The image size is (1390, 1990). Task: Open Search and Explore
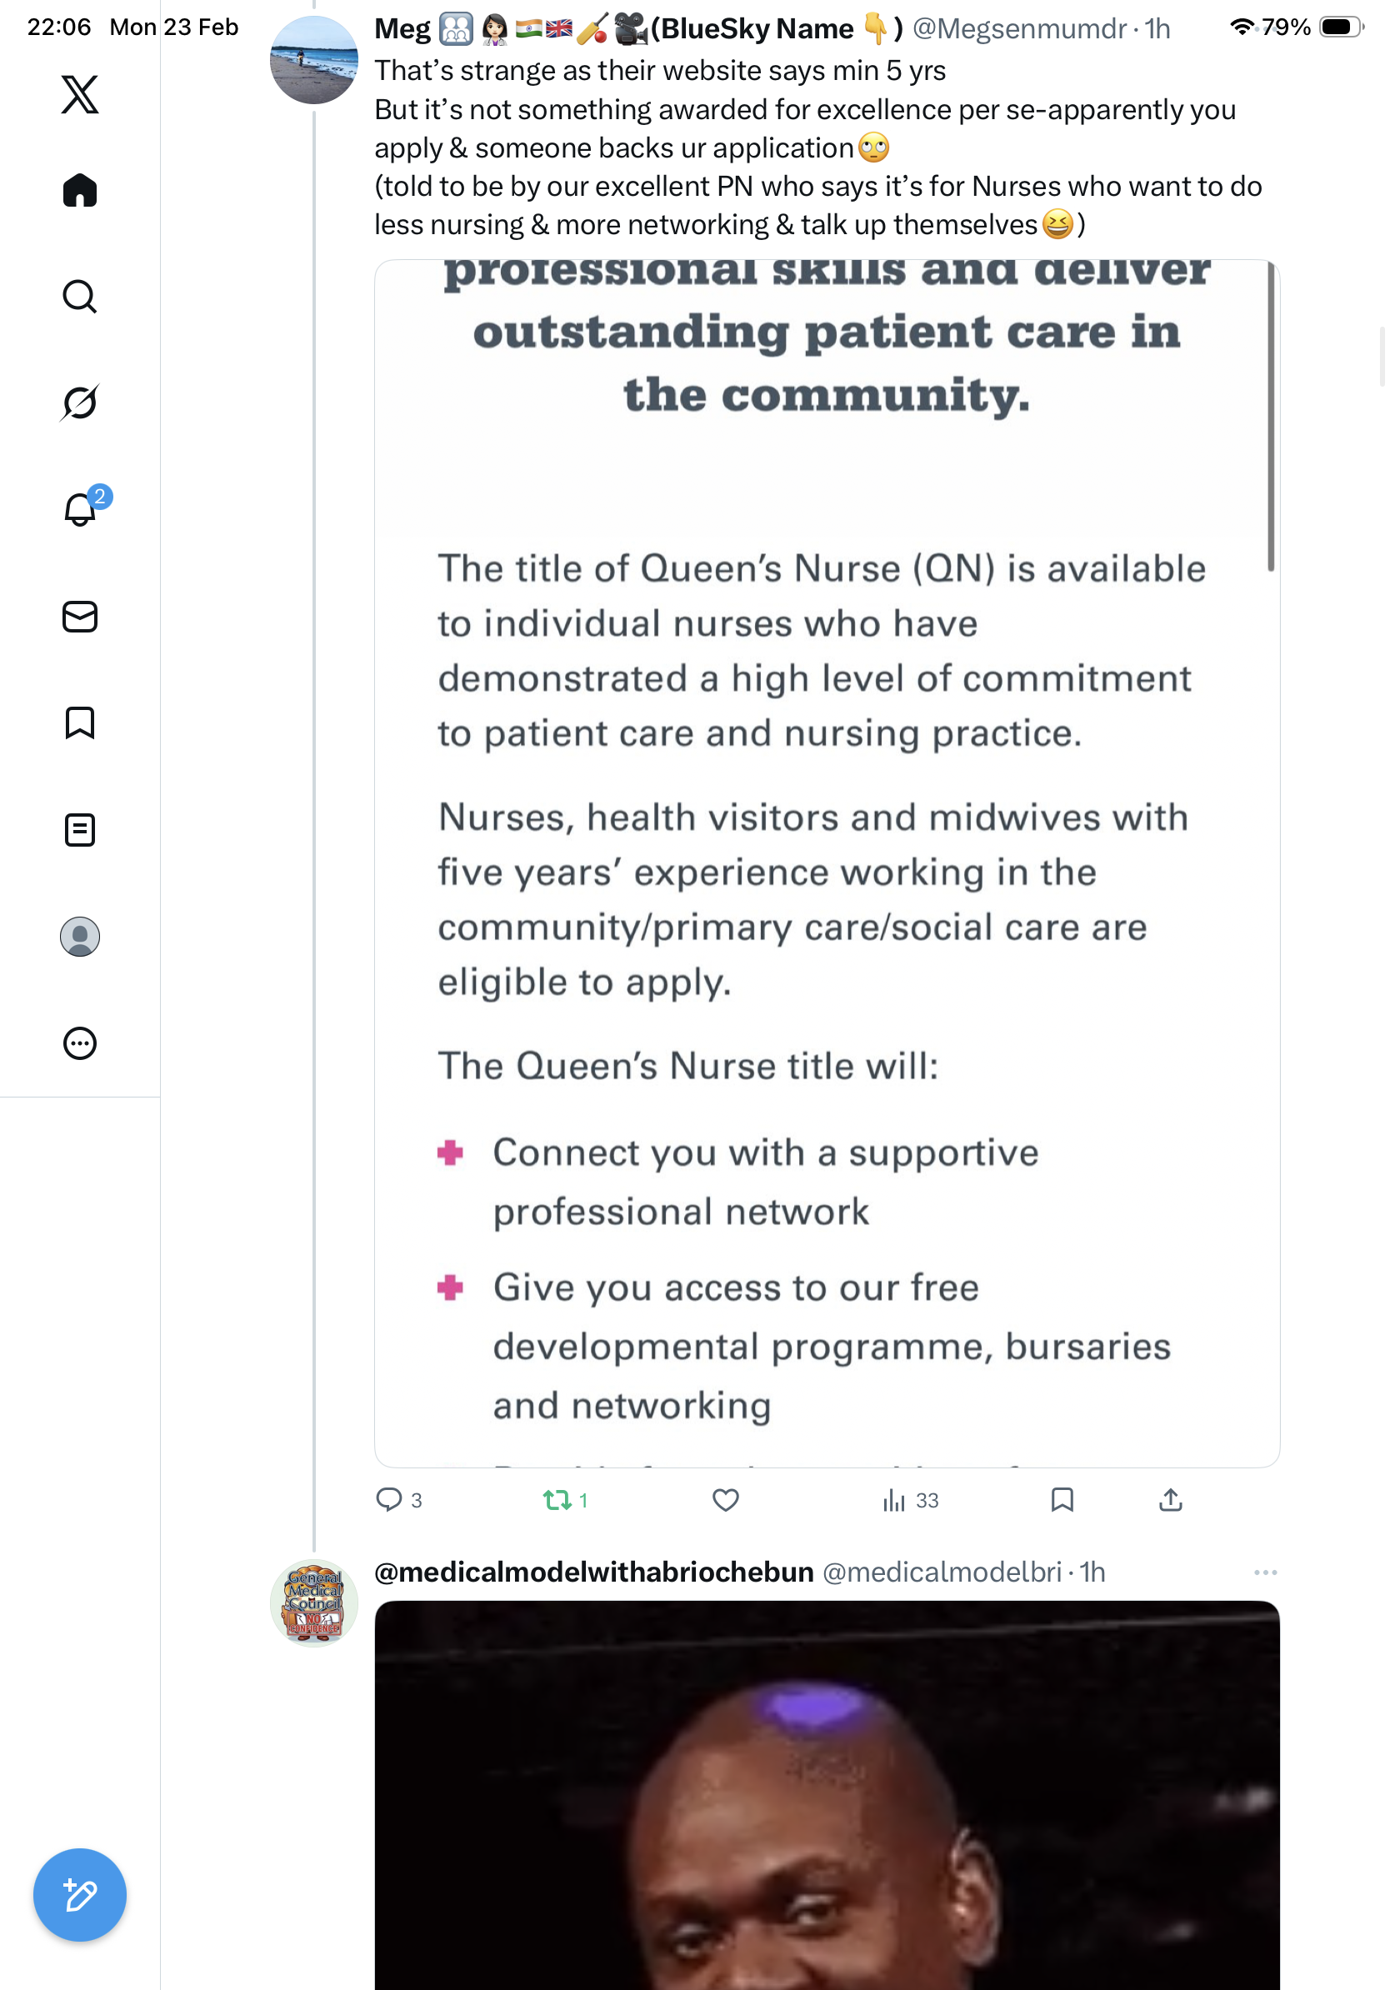[x=80, y=297]
